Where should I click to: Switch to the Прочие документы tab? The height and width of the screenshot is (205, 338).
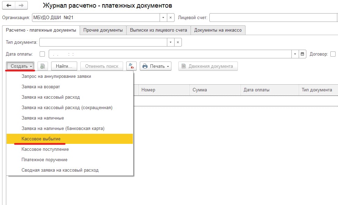102,30
